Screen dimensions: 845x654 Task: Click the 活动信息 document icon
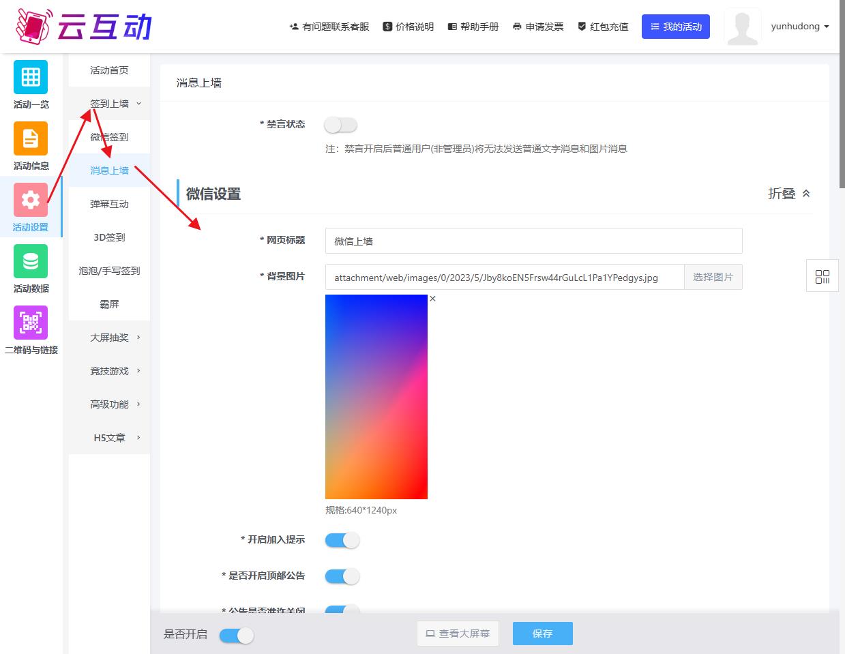click(31, 138)
